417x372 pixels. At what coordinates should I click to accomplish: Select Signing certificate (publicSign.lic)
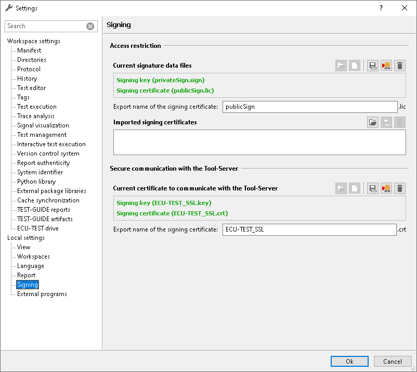[165, 91]
